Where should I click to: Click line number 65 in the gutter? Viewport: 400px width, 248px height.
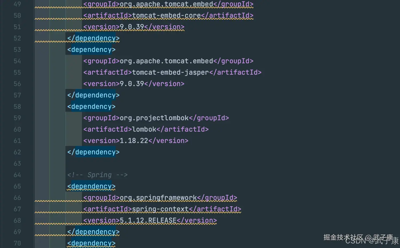(17, 186)
